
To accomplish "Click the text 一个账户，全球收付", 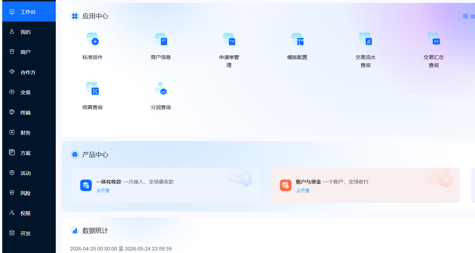I will pos(346,182).
